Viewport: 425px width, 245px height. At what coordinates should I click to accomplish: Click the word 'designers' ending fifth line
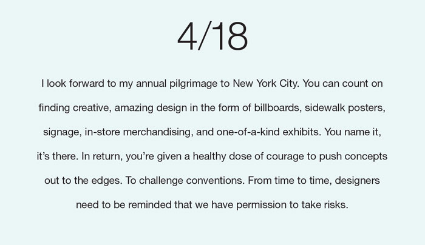point(357,181)
